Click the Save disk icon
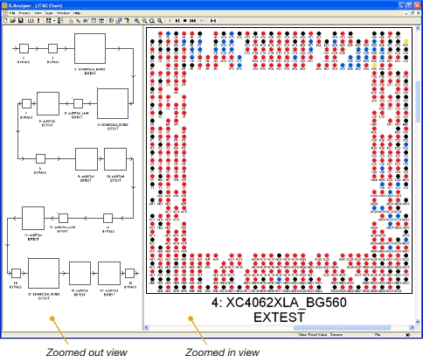The image size is (423, 356). tap(20, 21)
